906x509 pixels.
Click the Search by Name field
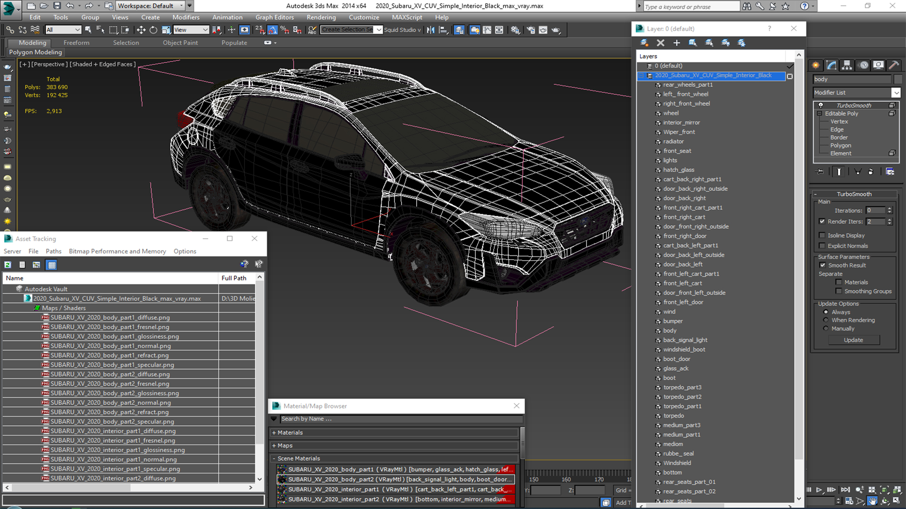(401, 419)
